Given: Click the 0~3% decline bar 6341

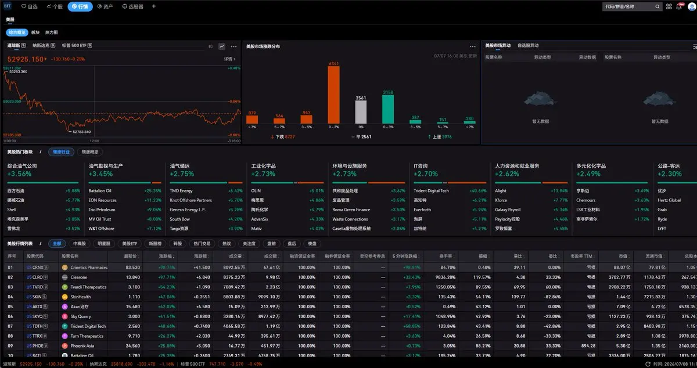Looking at the screenshot, I should tap(333, 95).
